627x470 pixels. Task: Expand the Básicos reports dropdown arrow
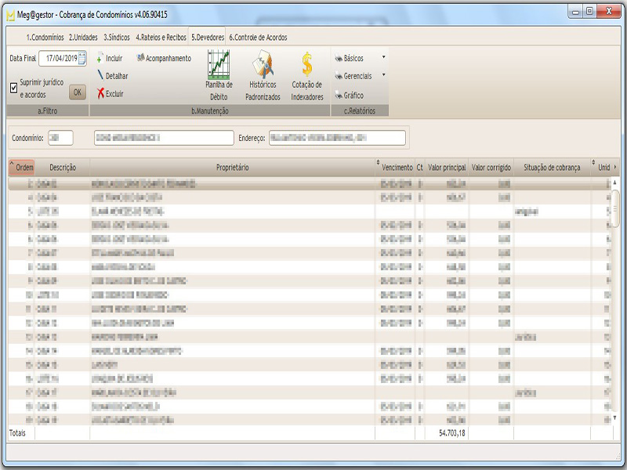pyautogui.click(x=383, y=58)
